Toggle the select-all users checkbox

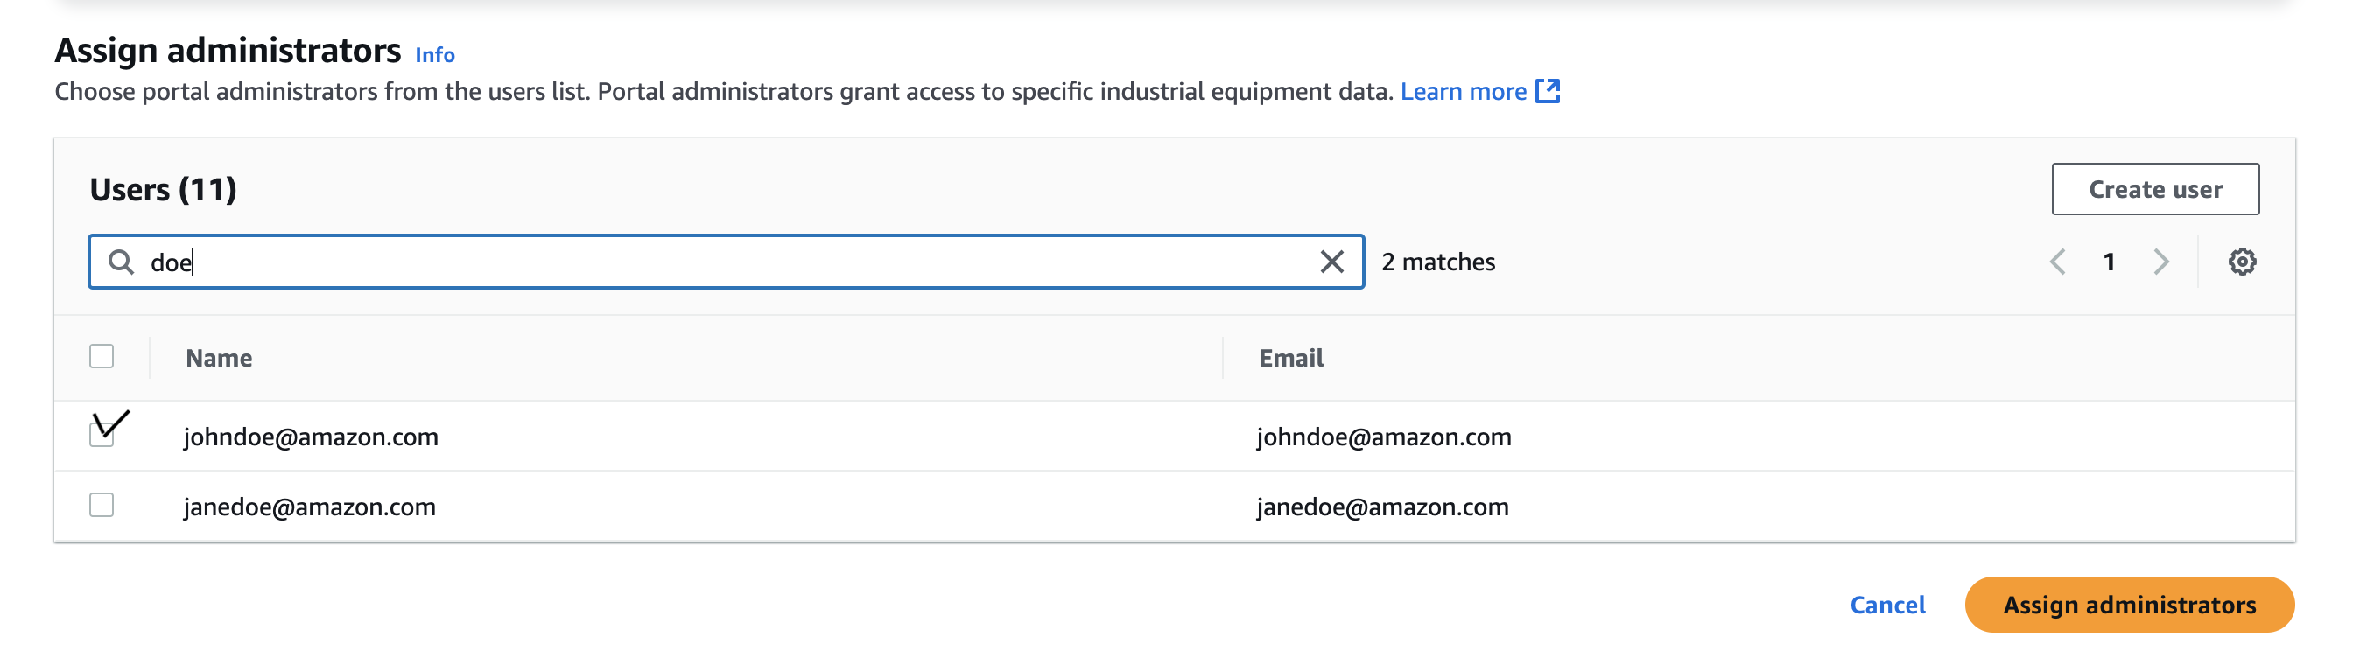[102, 356]
